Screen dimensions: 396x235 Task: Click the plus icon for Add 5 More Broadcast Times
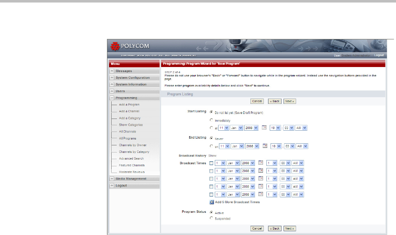coord(212,202)
